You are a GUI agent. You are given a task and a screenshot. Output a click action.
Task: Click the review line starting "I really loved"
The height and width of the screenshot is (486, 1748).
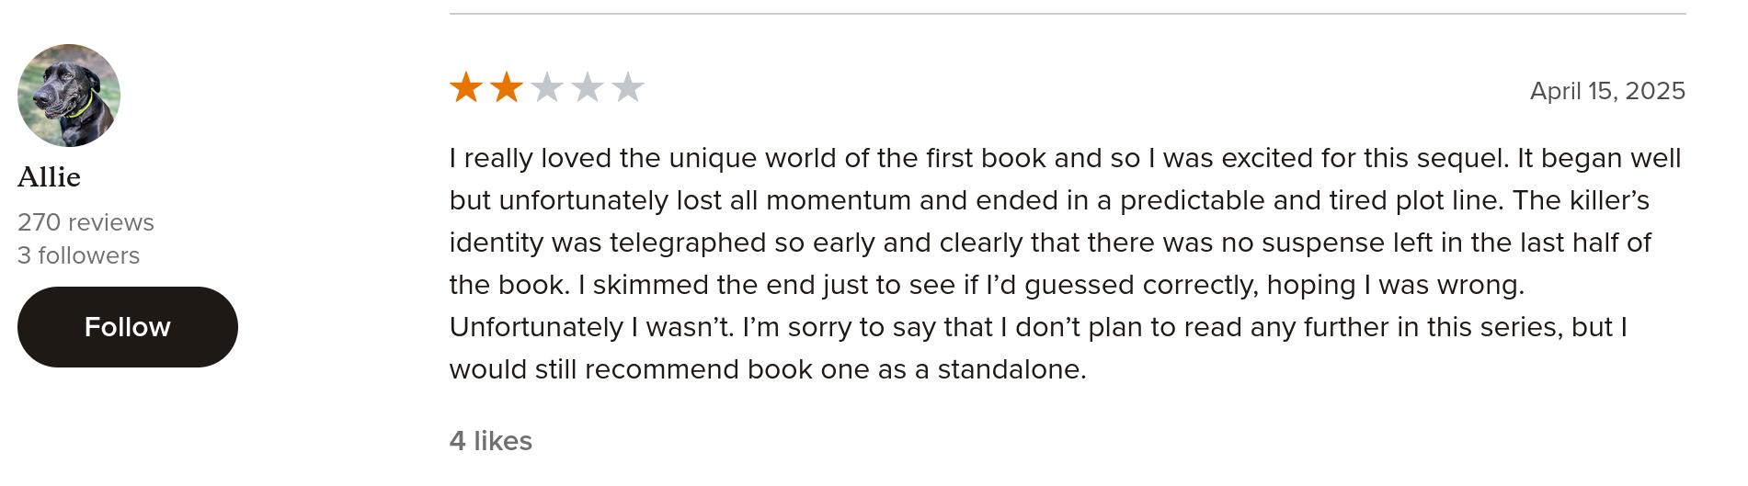coord(1065,158)
